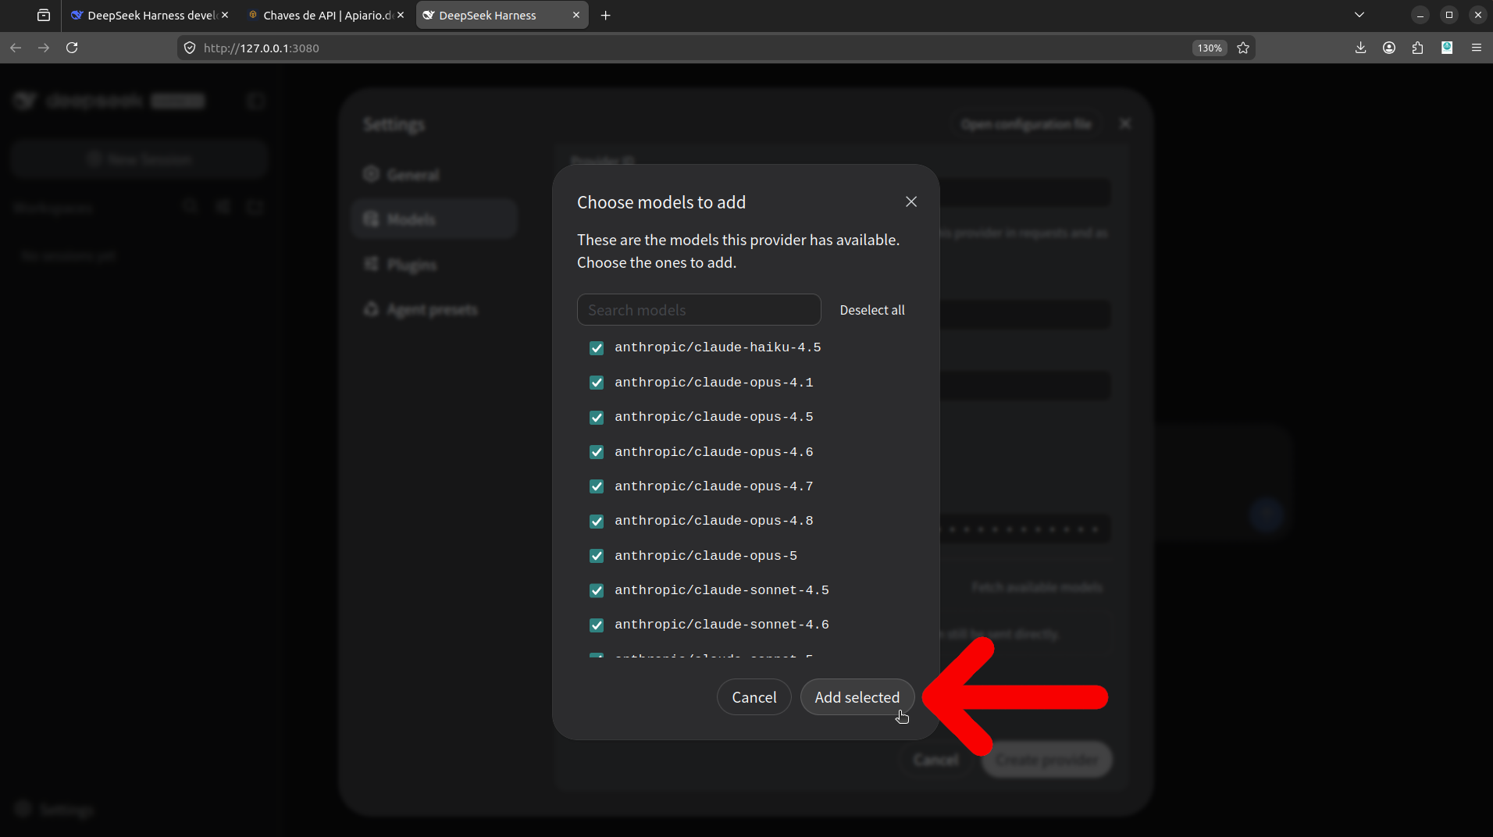Uncheck anthropic/claude-opus-4.8 checkbox

[597, 522]
